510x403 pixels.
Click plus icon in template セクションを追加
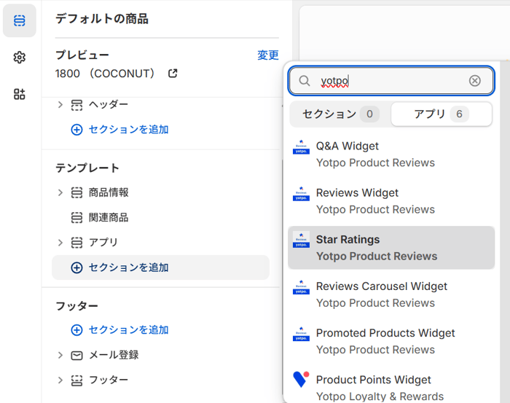click(76, 267)
